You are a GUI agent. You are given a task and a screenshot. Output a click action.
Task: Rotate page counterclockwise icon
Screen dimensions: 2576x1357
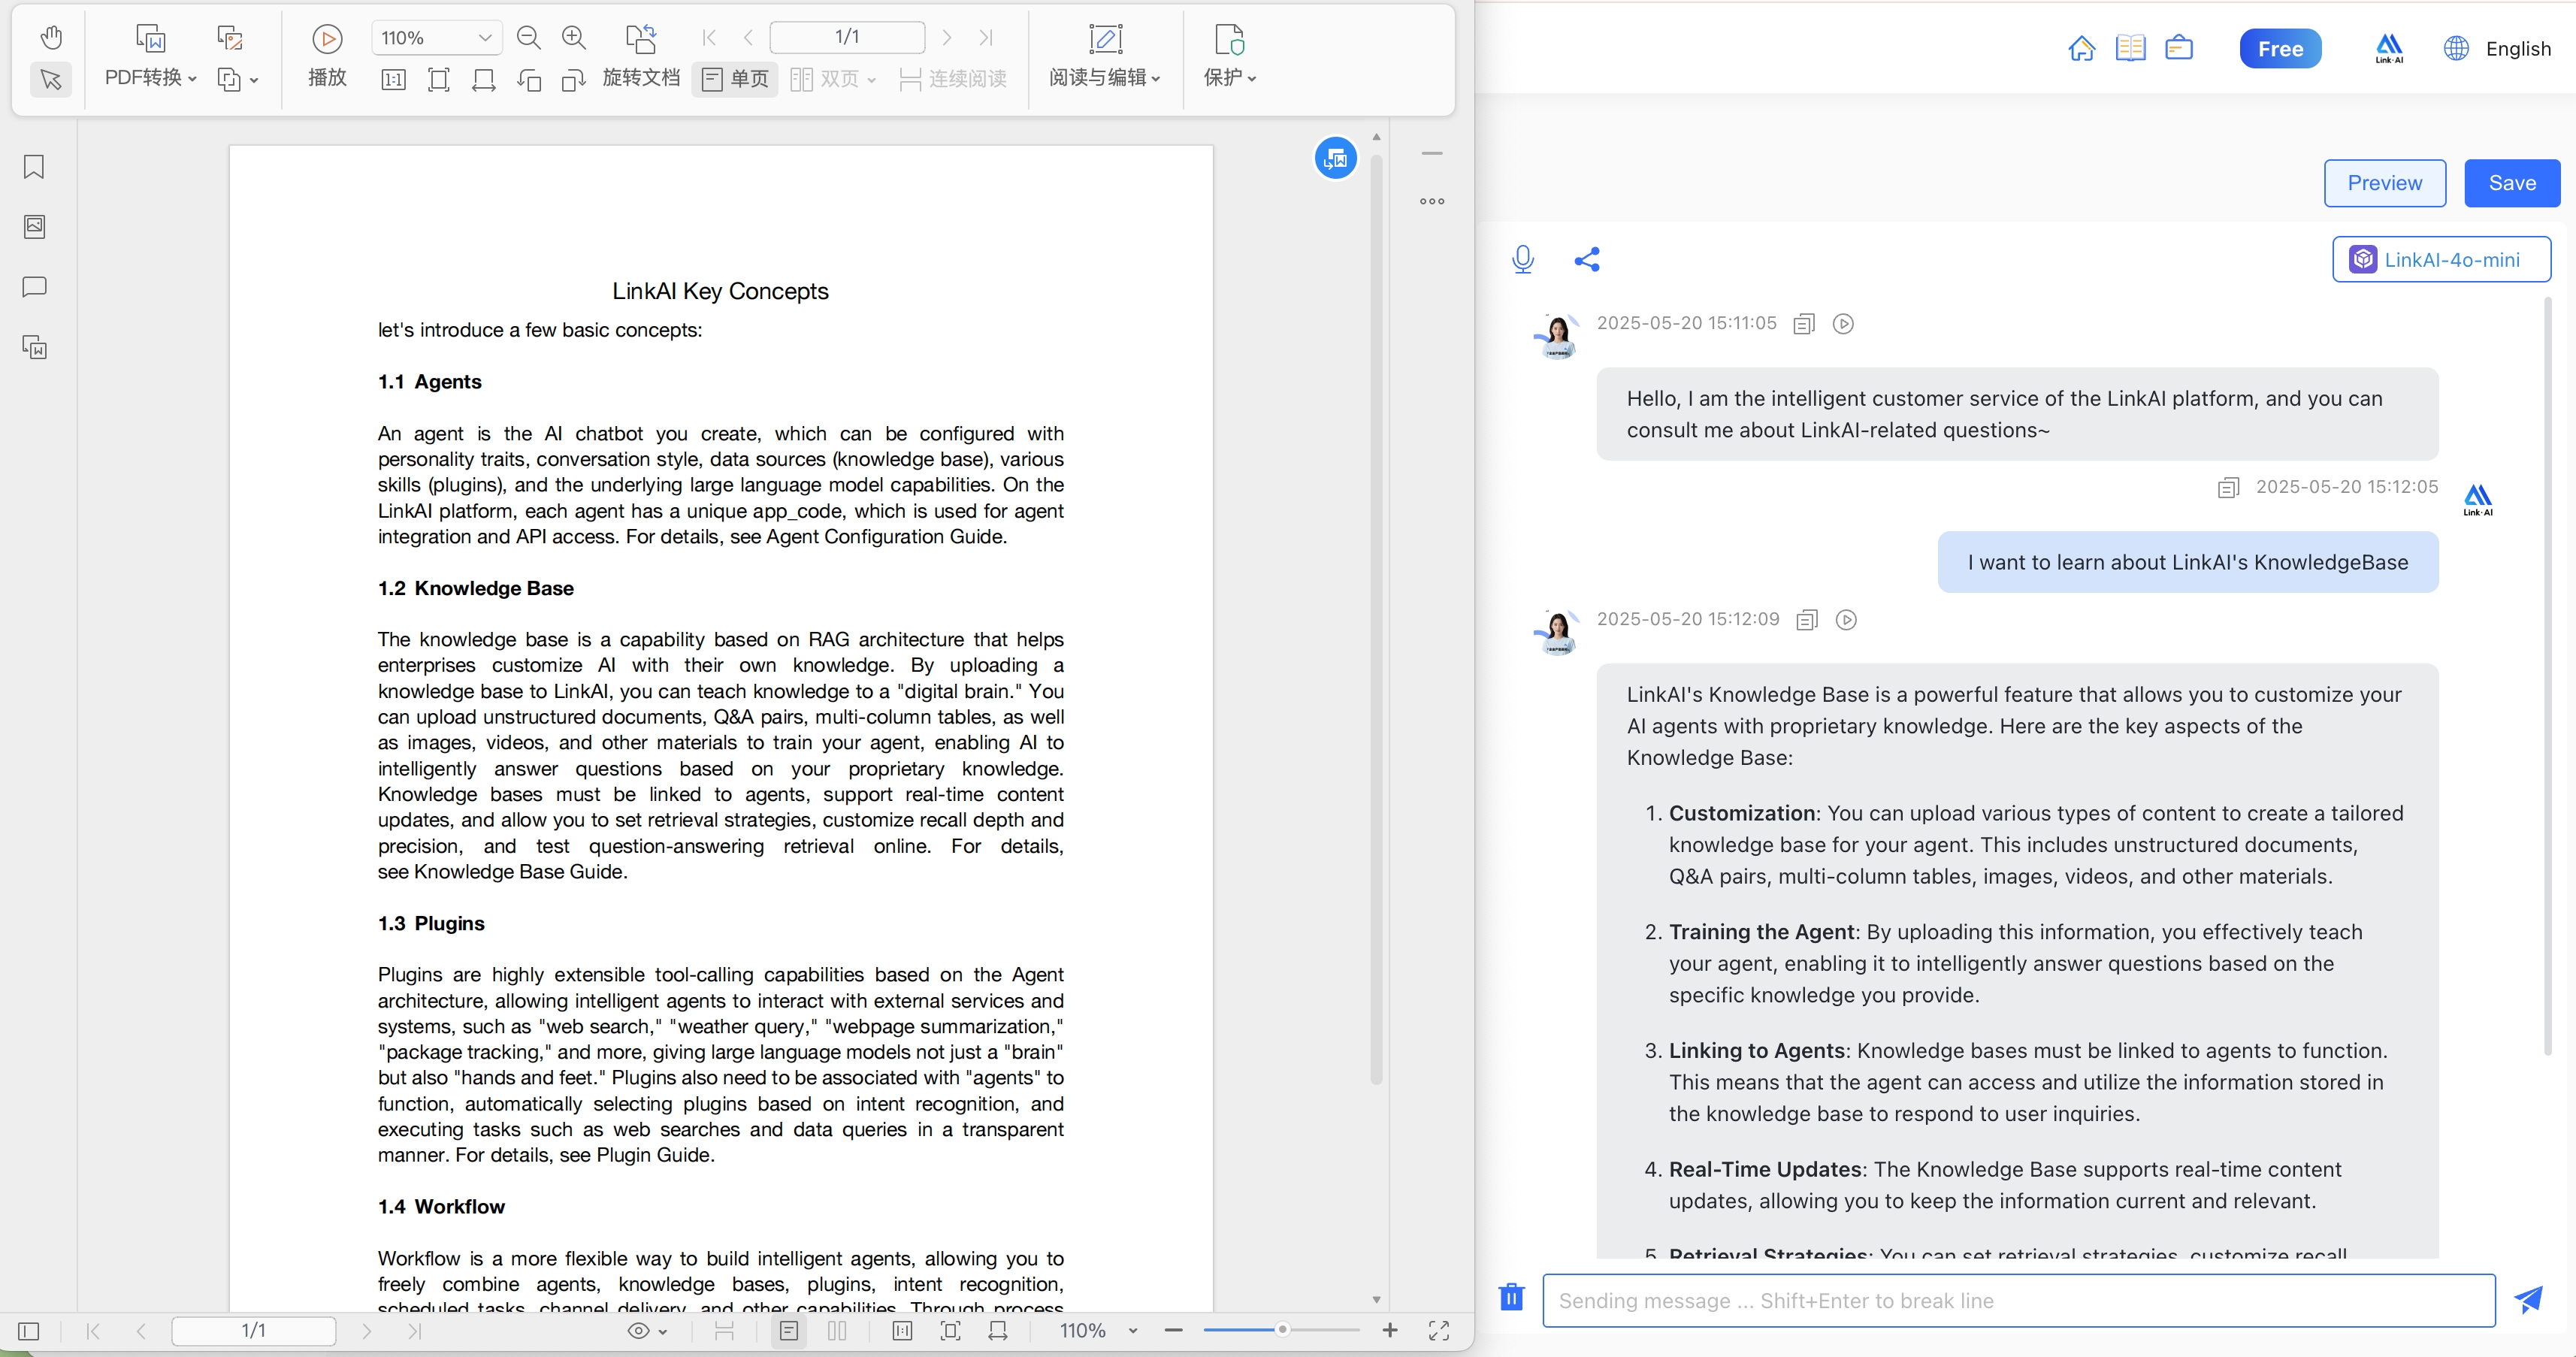click(x=529, y=79)
